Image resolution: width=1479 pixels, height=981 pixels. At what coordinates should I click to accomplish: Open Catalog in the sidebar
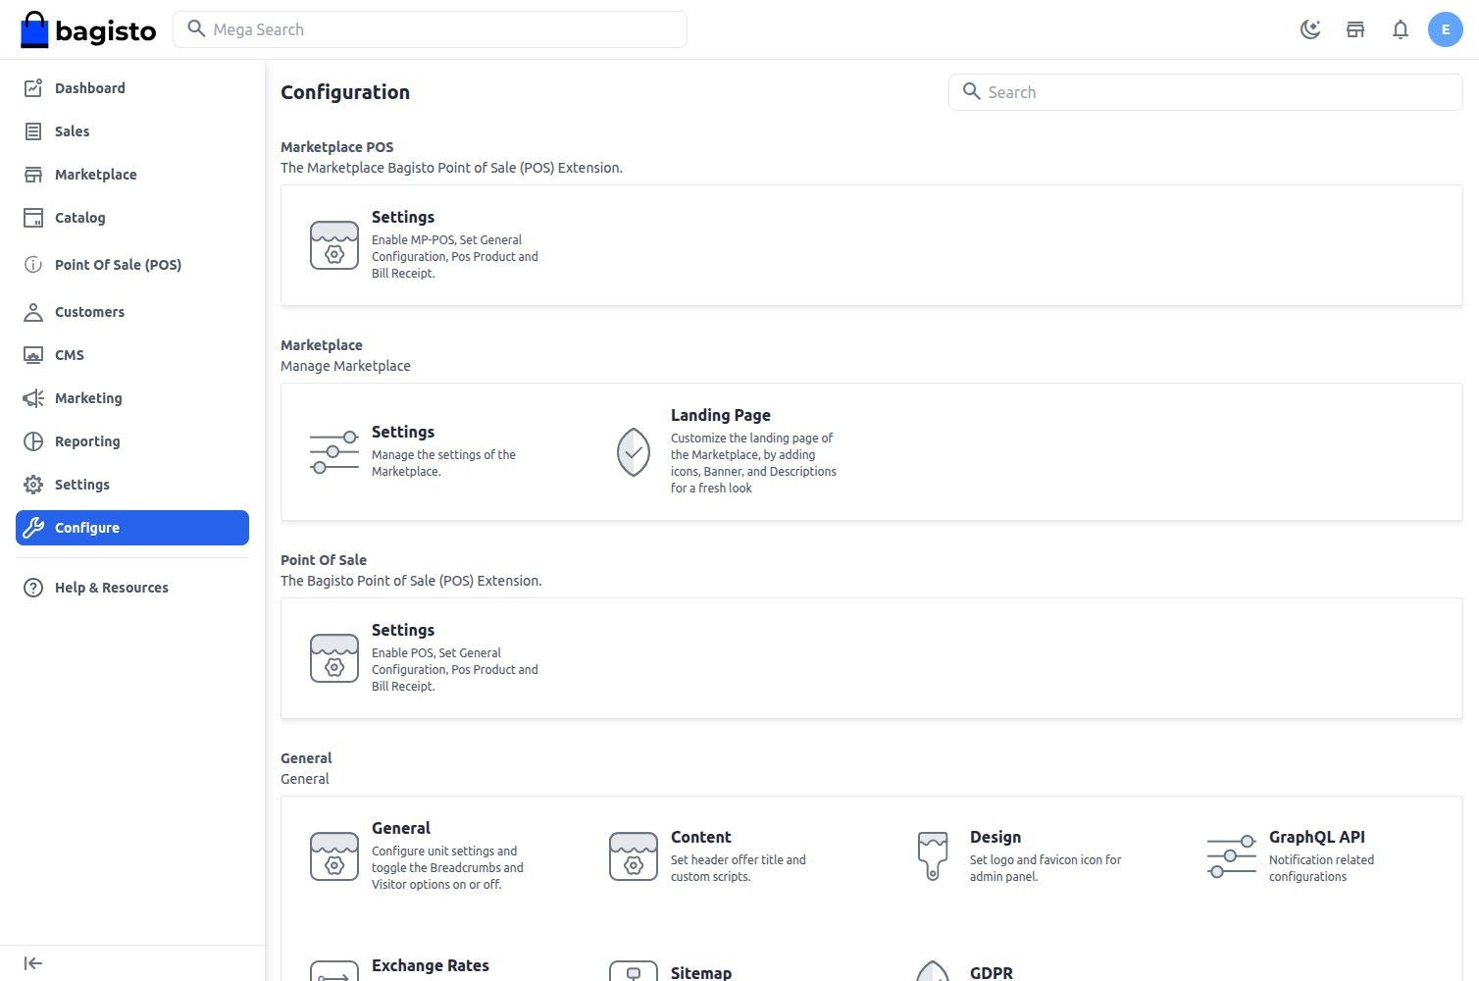(132, 218)
